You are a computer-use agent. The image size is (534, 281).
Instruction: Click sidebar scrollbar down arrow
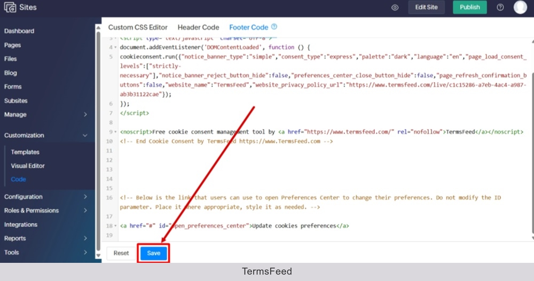coord(98,255)
